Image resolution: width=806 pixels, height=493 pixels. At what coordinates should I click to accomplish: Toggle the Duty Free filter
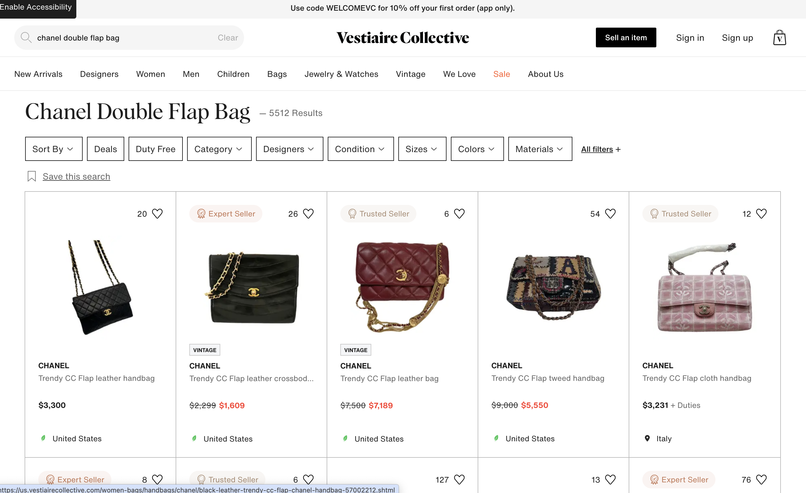tap(156, 149)
